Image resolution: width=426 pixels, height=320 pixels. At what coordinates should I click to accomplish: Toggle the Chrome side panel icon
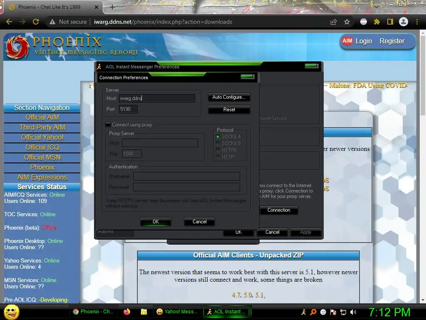pos(390,22)
